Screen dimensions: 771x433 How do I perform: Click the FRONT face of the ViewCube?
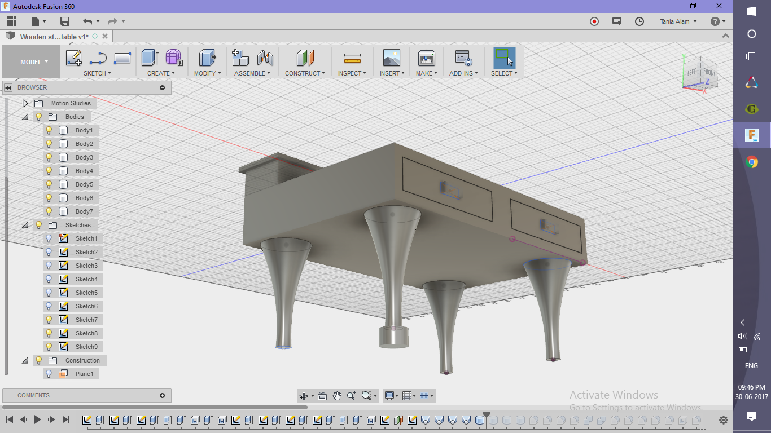709,73
